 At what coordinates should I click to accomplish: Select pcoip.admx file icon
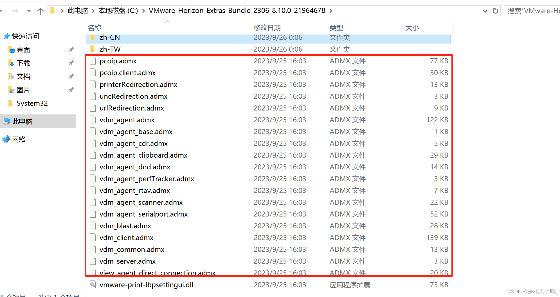(x=93, y=61)
